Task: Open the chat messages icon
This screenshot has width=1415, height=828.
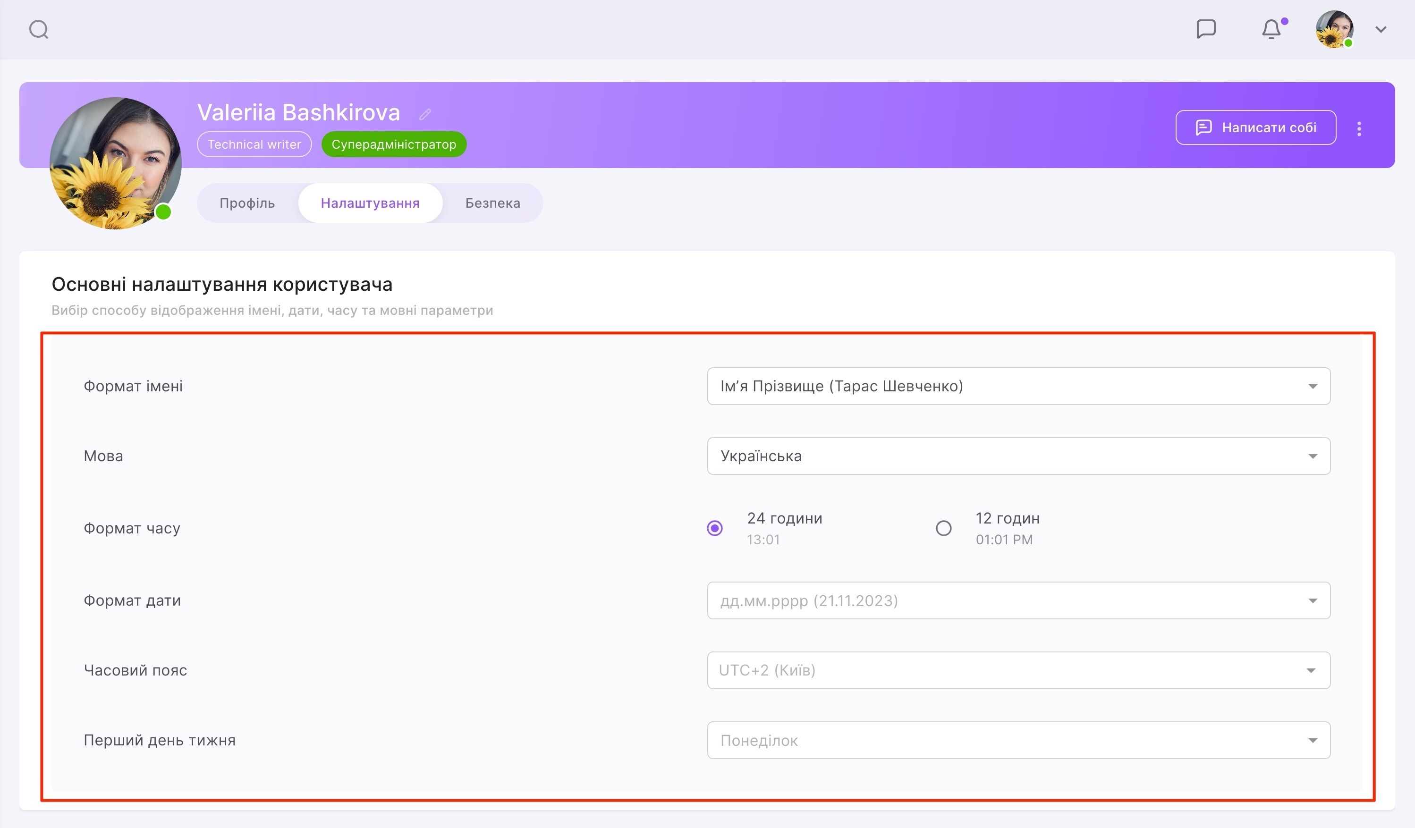Action: tap(1205, 29)
